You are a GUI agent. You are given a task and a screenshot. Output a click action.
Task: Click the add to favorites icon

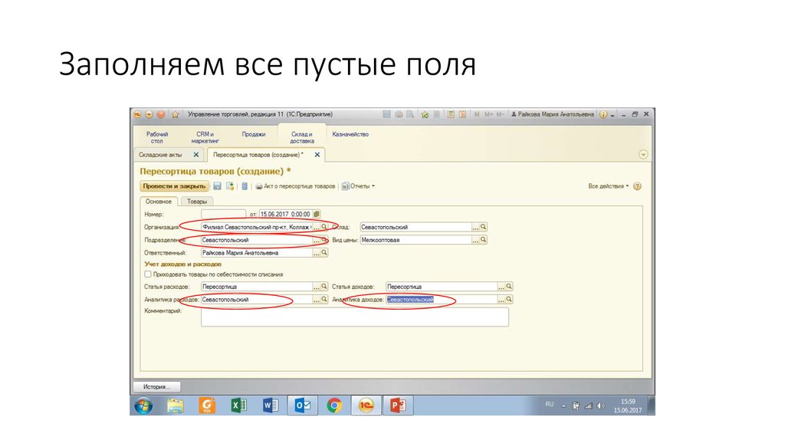point(425,115)
